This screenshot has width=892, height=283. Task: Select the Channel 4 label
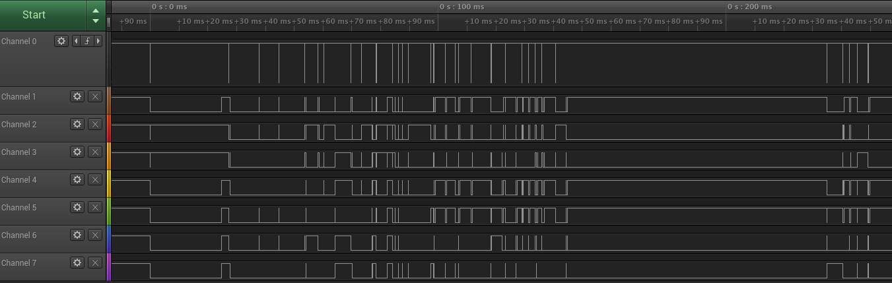point(19,180)
